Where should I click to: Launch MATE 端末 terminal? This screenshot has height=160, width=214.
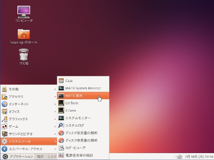click(x=83, y=96)
